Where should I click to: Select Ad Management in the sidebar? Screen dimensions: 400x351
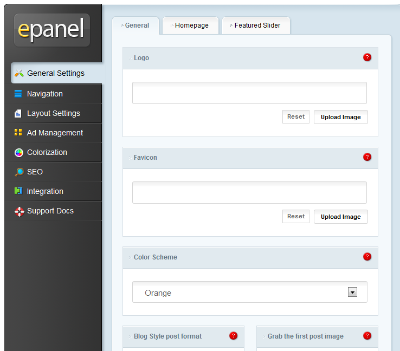click(53, 133)
